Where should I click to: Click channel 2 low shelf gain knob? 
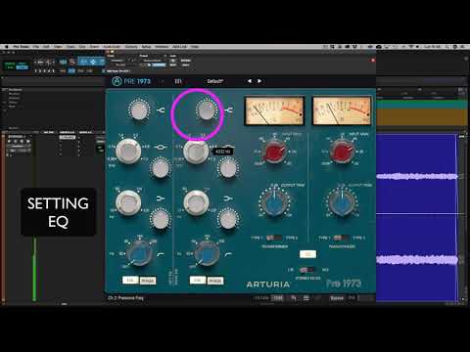(228, 219)
